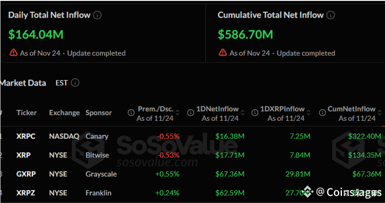Click red warning icon under Daily Total Net Inflow
Image resolution: width=385 pixels, height=203 pixels.
tap(14, 53)
